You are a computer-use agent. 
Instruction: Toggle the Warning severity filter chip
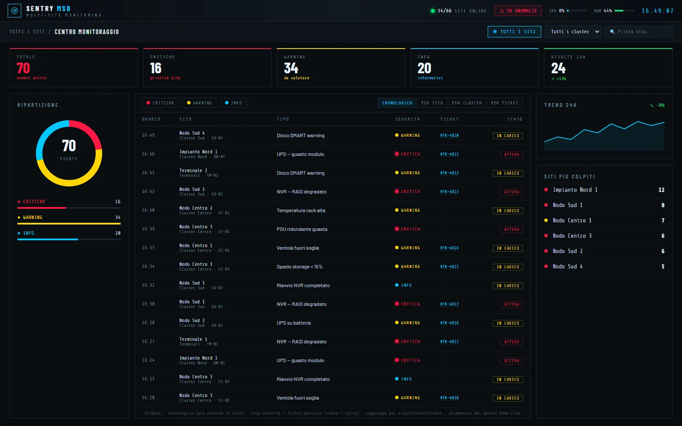tap(199, 103)
